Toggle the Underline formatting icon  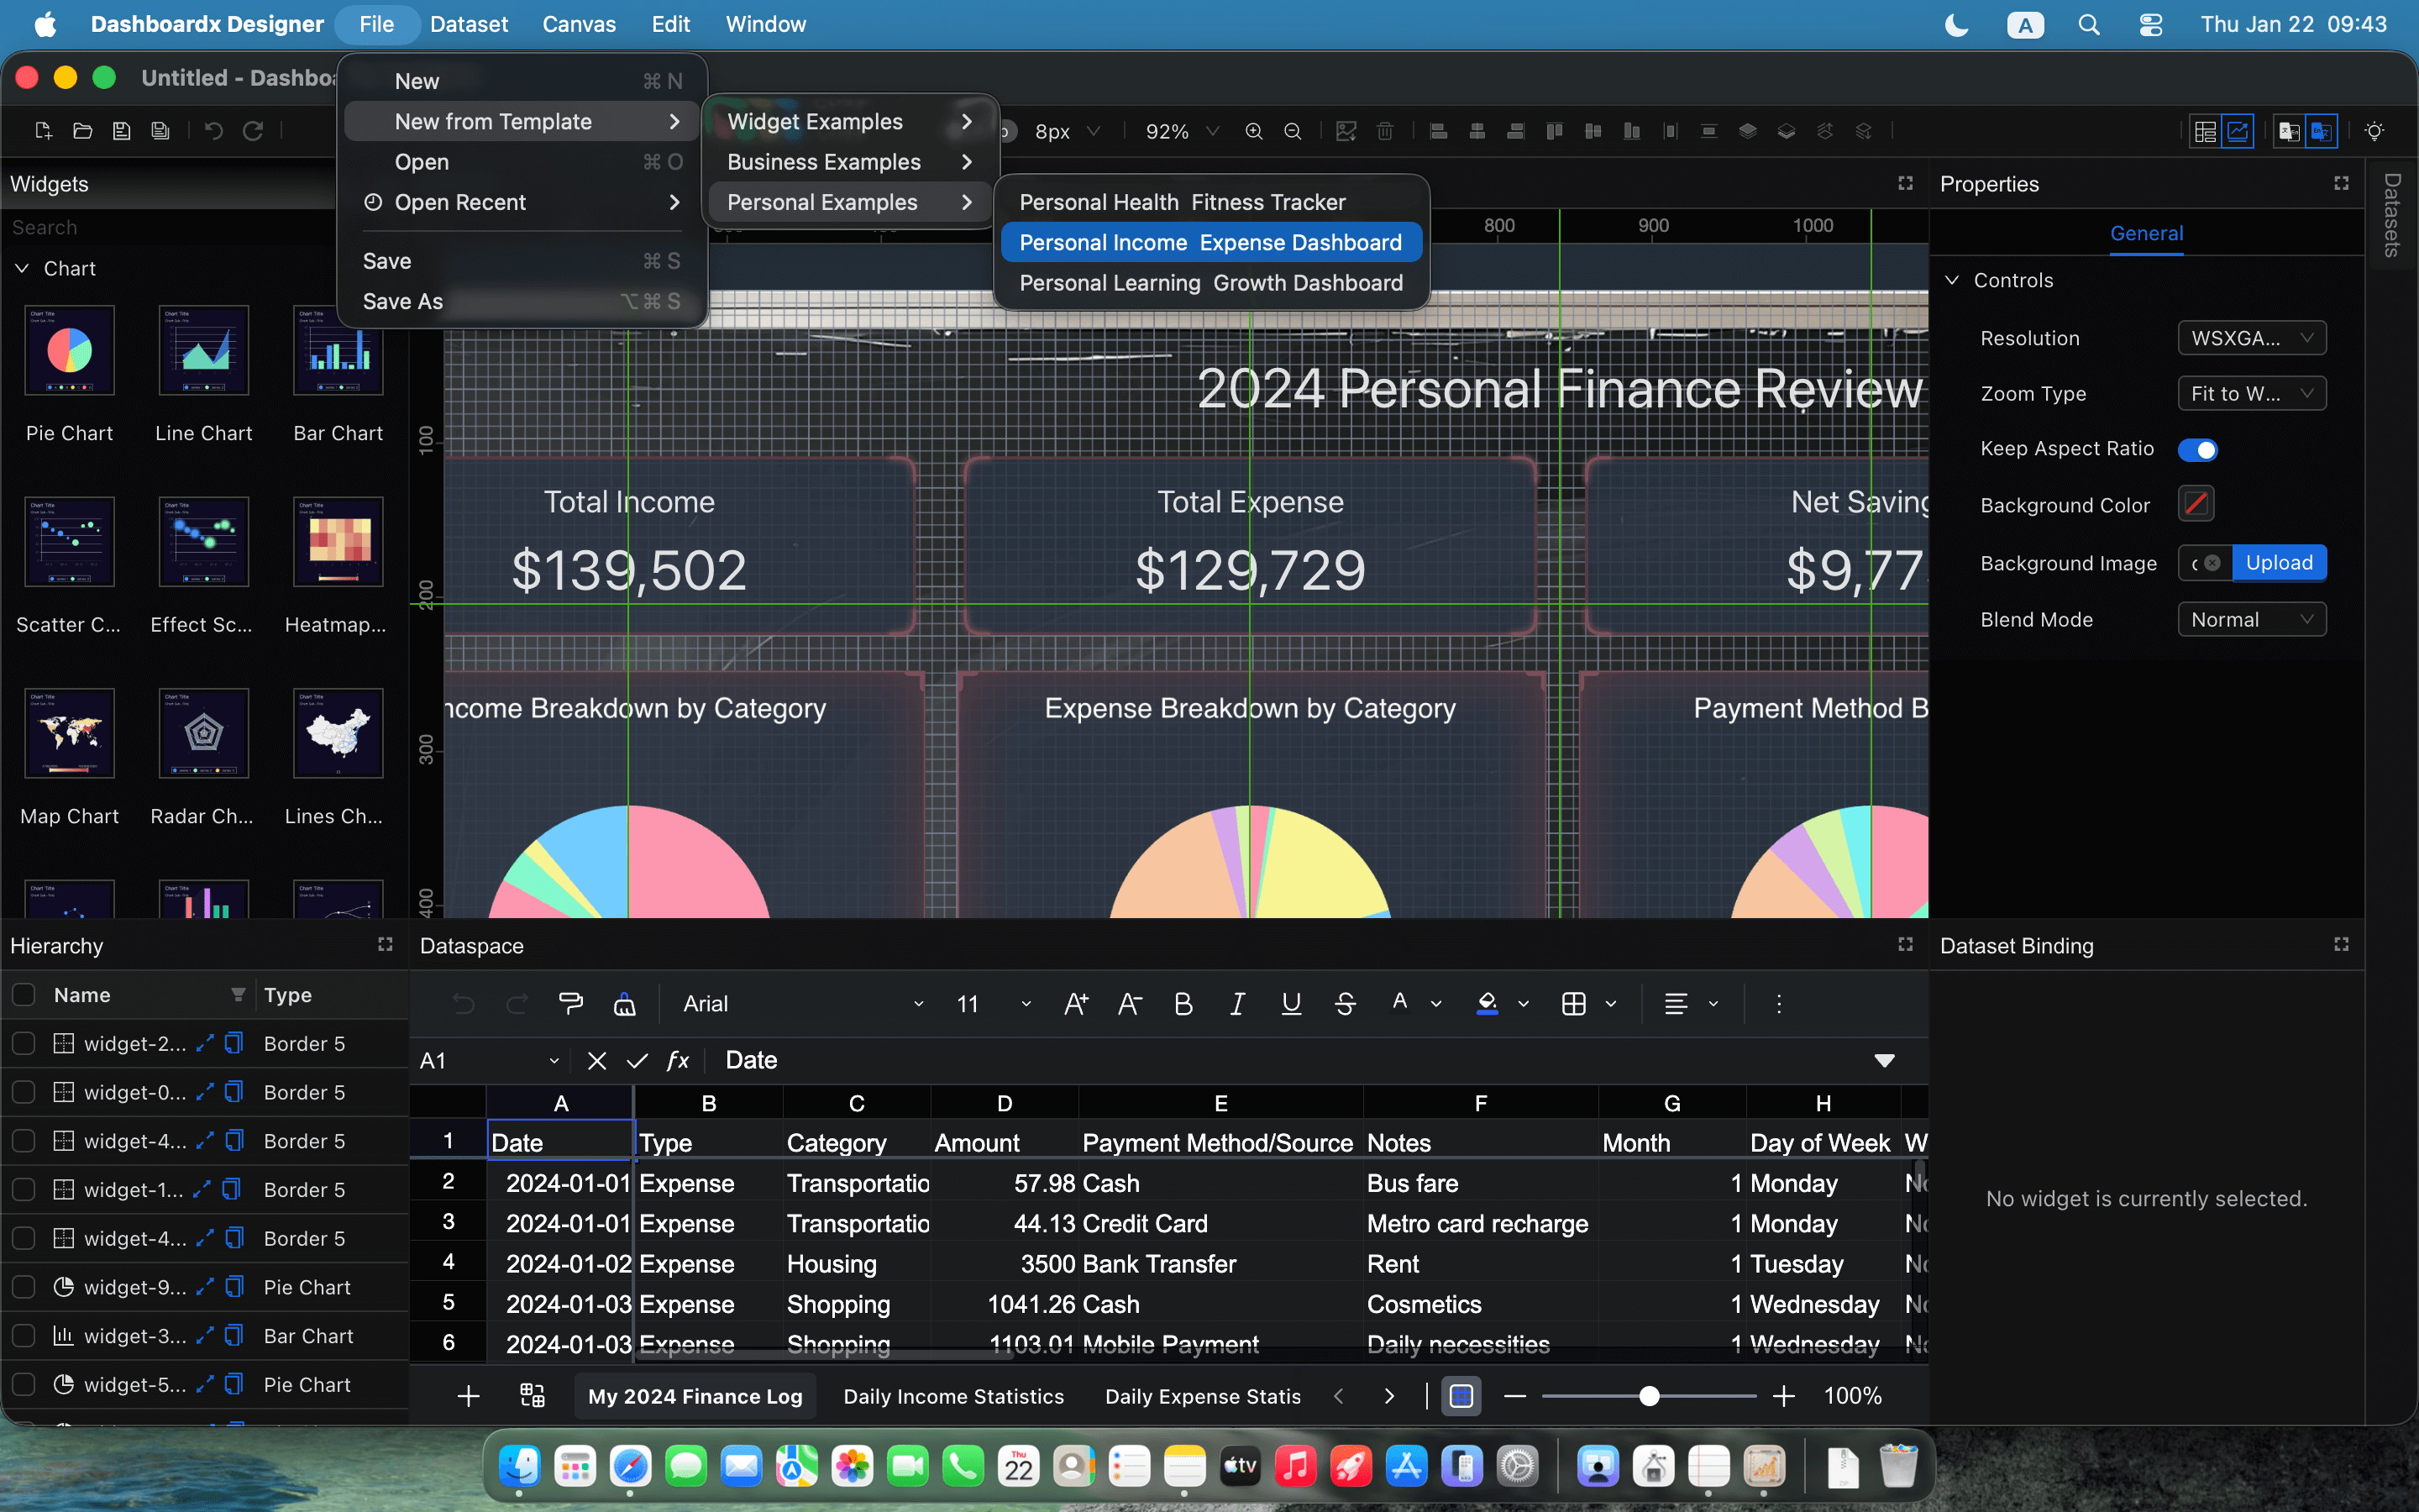pos(1290,1004)
